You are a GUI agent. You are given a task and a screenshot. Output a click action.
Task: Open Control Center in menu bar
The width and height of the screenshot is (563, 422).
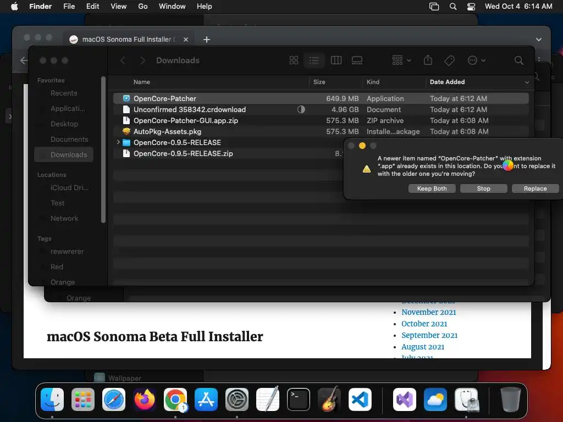tap(471, 7)
